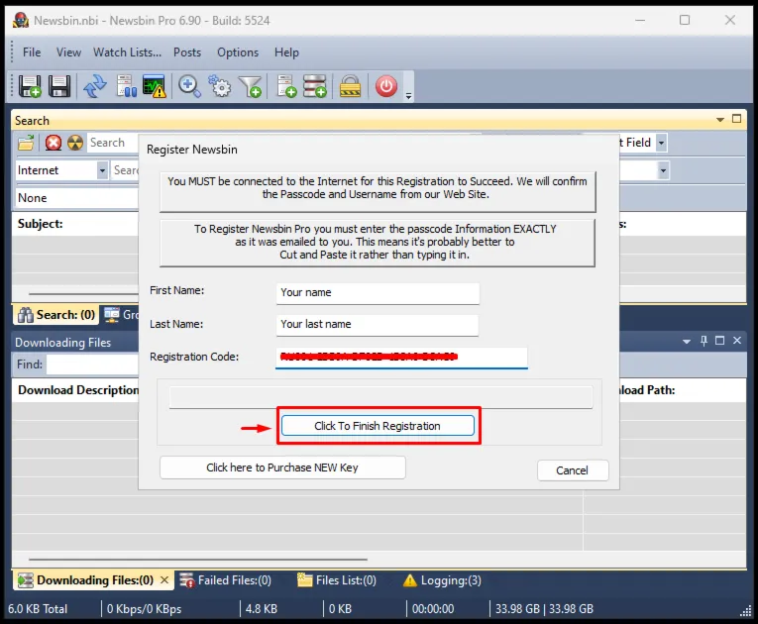Viewport: 758px width, 624px height.
Task: Open the Posts menu
Action: pyautogui.click(x=187, y=52)
